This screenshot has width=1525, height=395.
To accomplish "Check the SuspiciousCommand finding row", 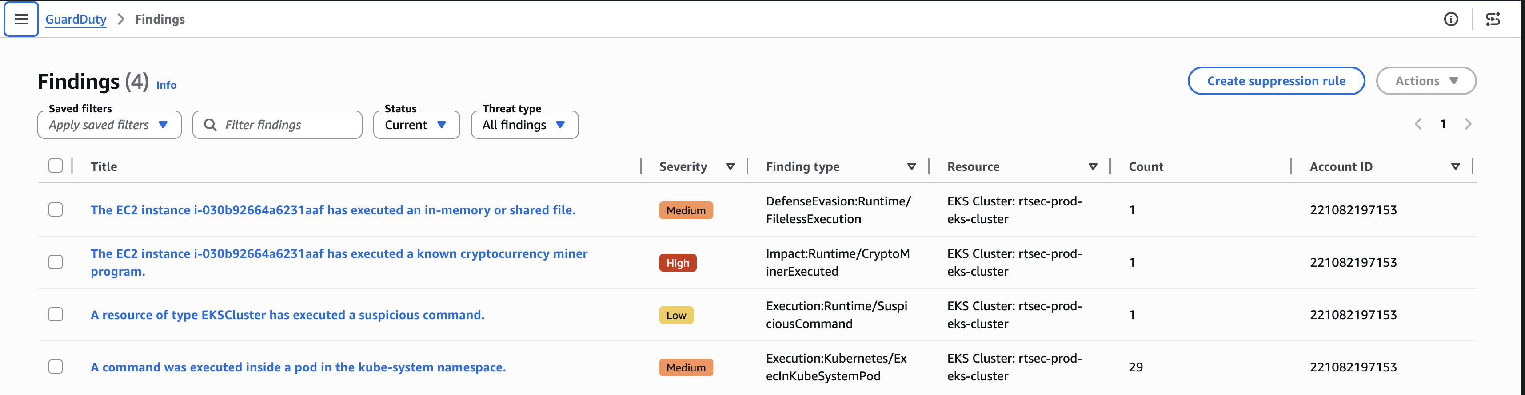I will (56, 315).
